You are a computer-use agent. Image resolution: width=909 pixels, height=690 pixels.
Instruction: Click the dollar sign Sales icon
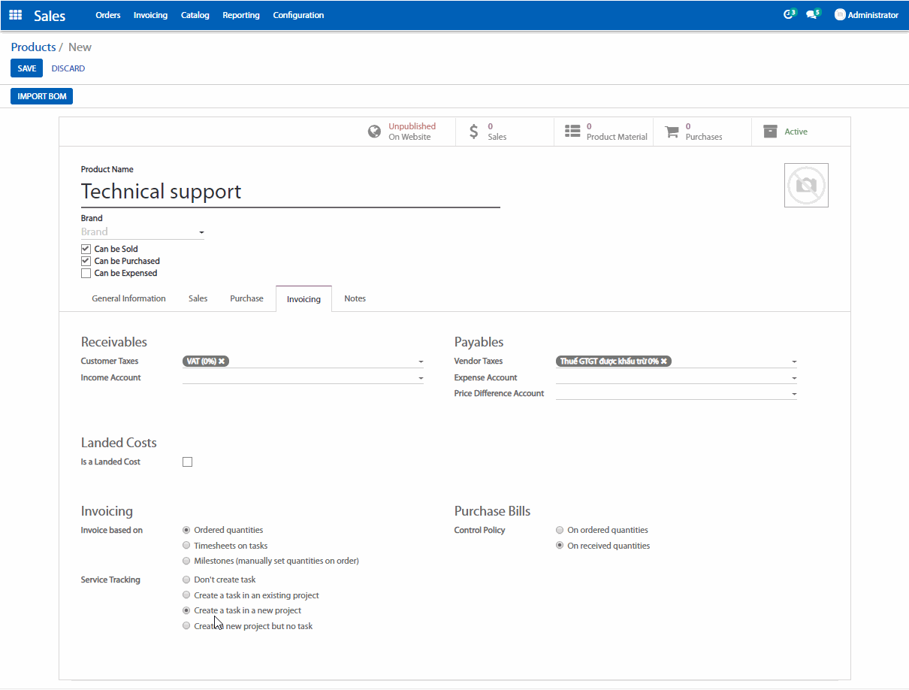point(473,132)
